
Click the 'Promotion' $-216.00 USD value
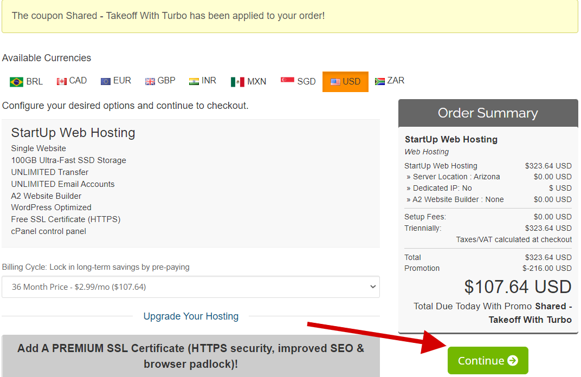[x=547, y=268]
